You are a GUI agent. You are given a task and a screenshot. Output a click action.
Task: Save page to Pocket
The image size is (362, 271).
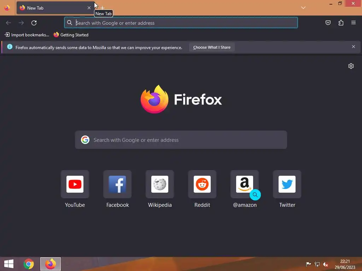[x=328, y=23]
